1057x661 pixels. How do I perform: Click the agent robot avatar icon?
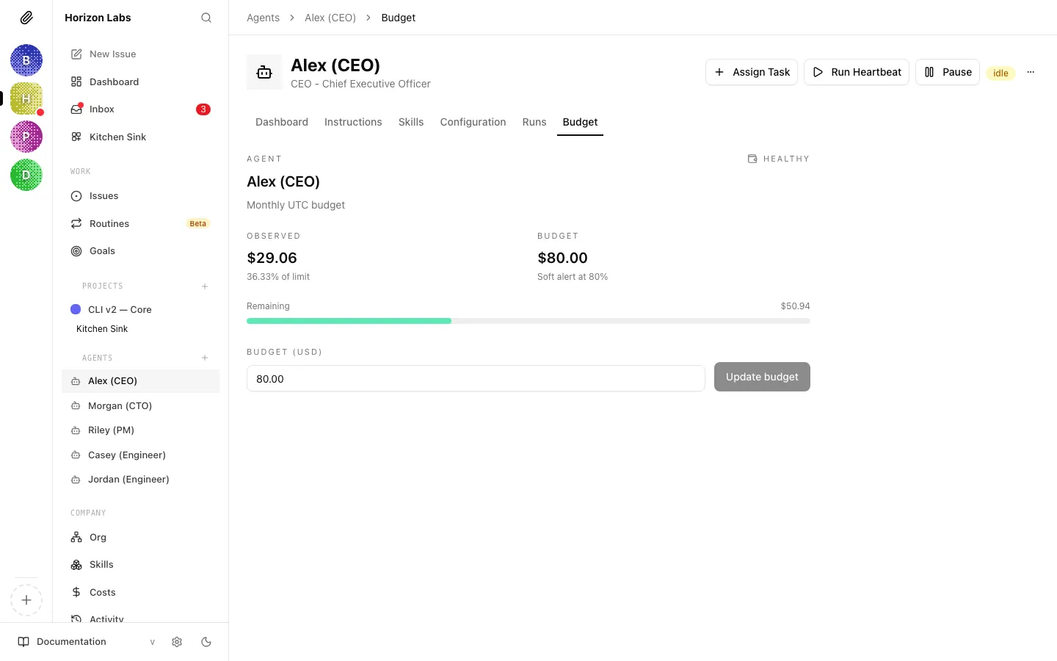[x=264, y=72]
